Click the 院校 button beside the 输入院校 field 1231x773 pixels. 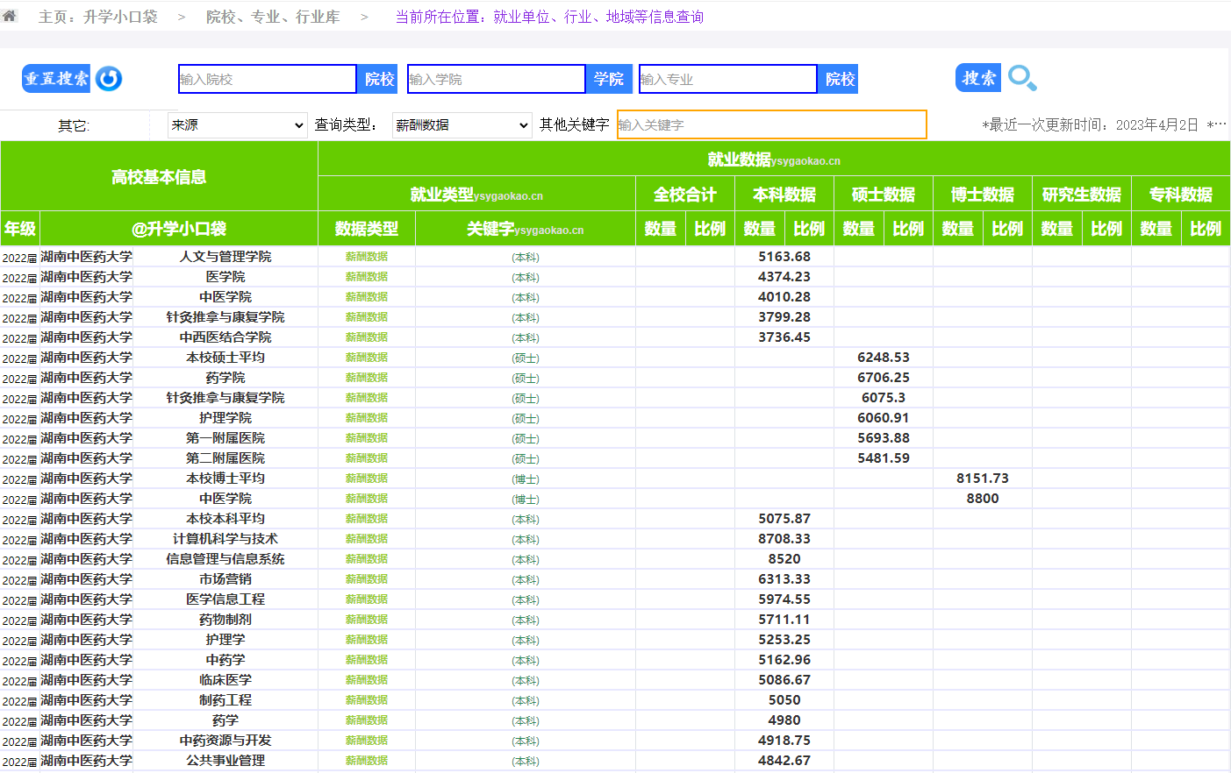point(379,79)
